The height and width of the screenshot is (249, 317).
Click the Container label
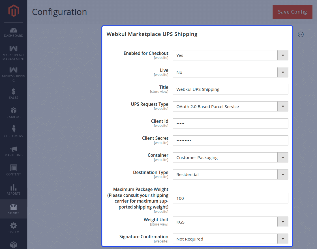pos(158,155)
